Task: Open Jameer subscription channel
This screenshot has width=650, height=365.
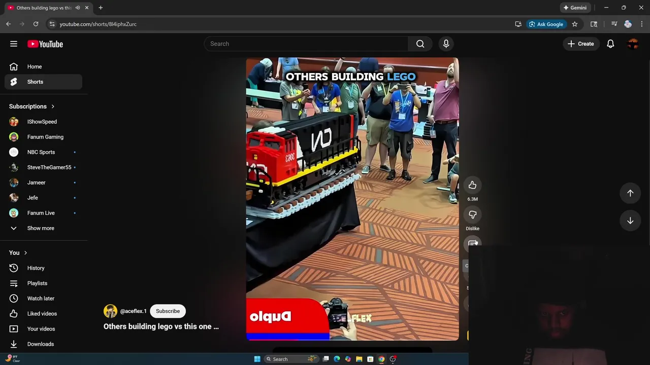Action: pyautogui.click(x=44, y=182)
